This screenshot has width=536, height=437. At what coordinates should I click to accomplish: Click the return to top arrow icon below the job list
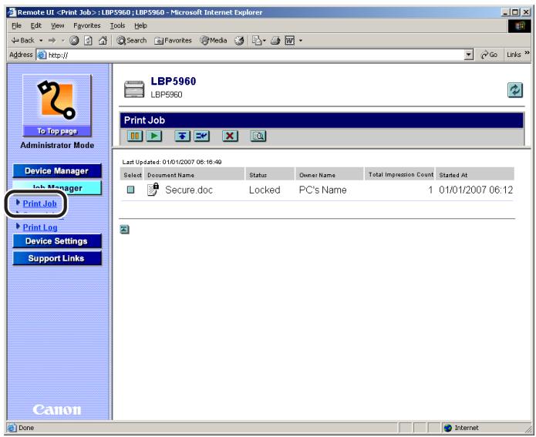coord(124,230)
